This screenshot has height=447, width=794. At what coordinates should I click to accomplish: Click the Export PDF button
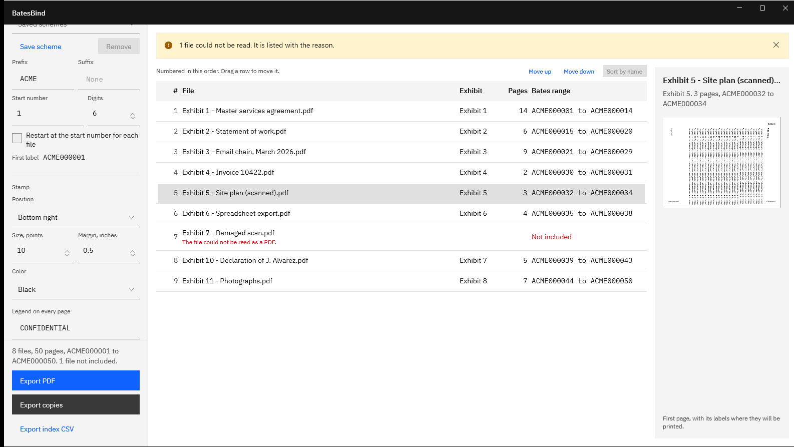76,380
